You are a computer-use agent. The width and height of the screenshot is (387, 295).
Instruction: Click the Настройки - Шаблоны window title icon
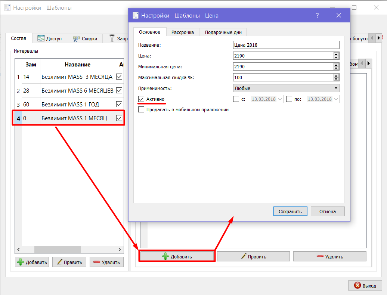(x=7, y=7)
